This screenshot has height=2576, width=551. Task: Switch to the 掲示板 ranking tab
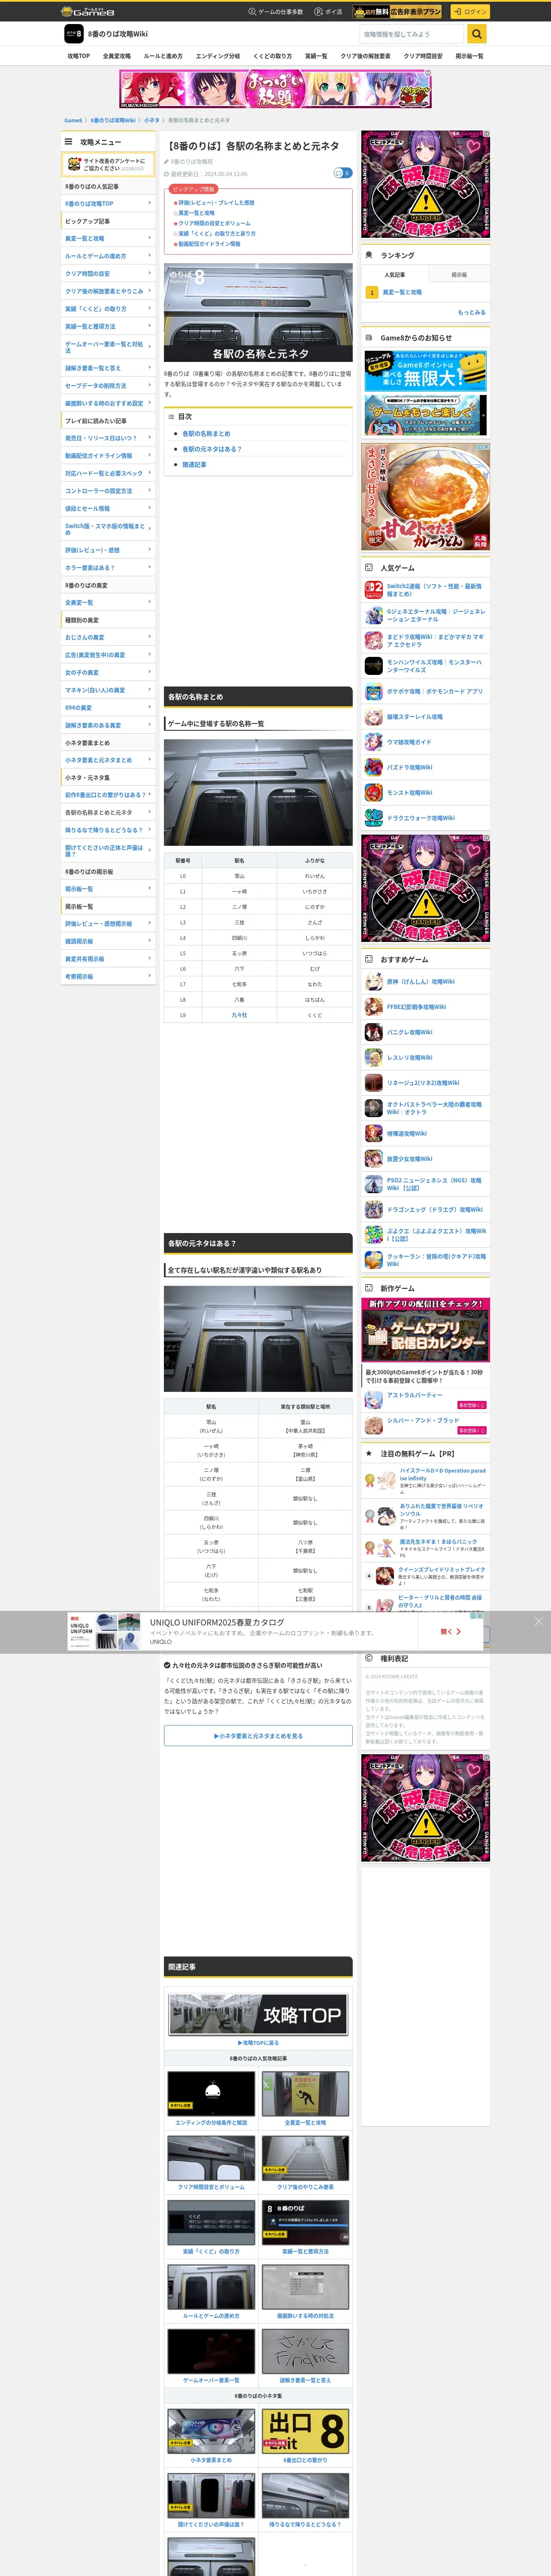[459, 274]
